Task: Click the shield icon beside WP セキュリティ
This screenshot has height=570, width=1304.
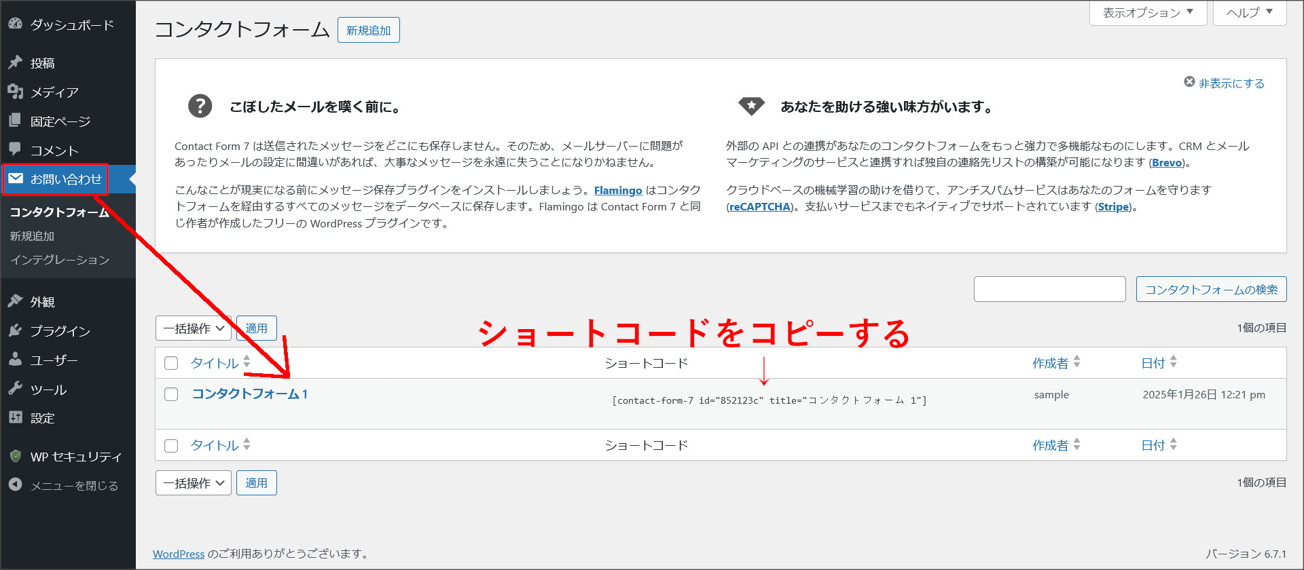Action: 15,456
